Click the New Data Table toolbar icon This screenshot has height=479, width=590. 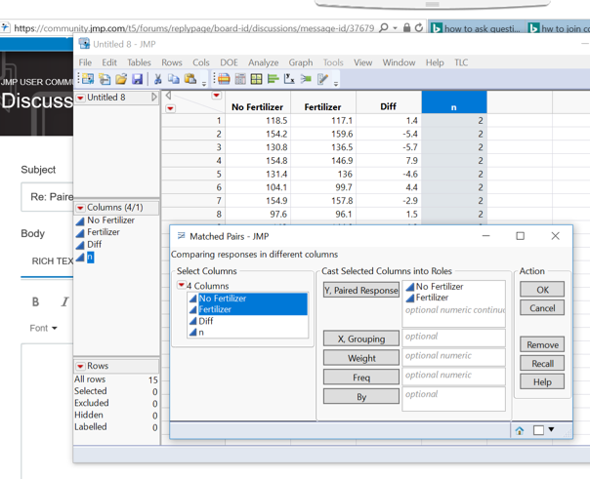[88, 79]
